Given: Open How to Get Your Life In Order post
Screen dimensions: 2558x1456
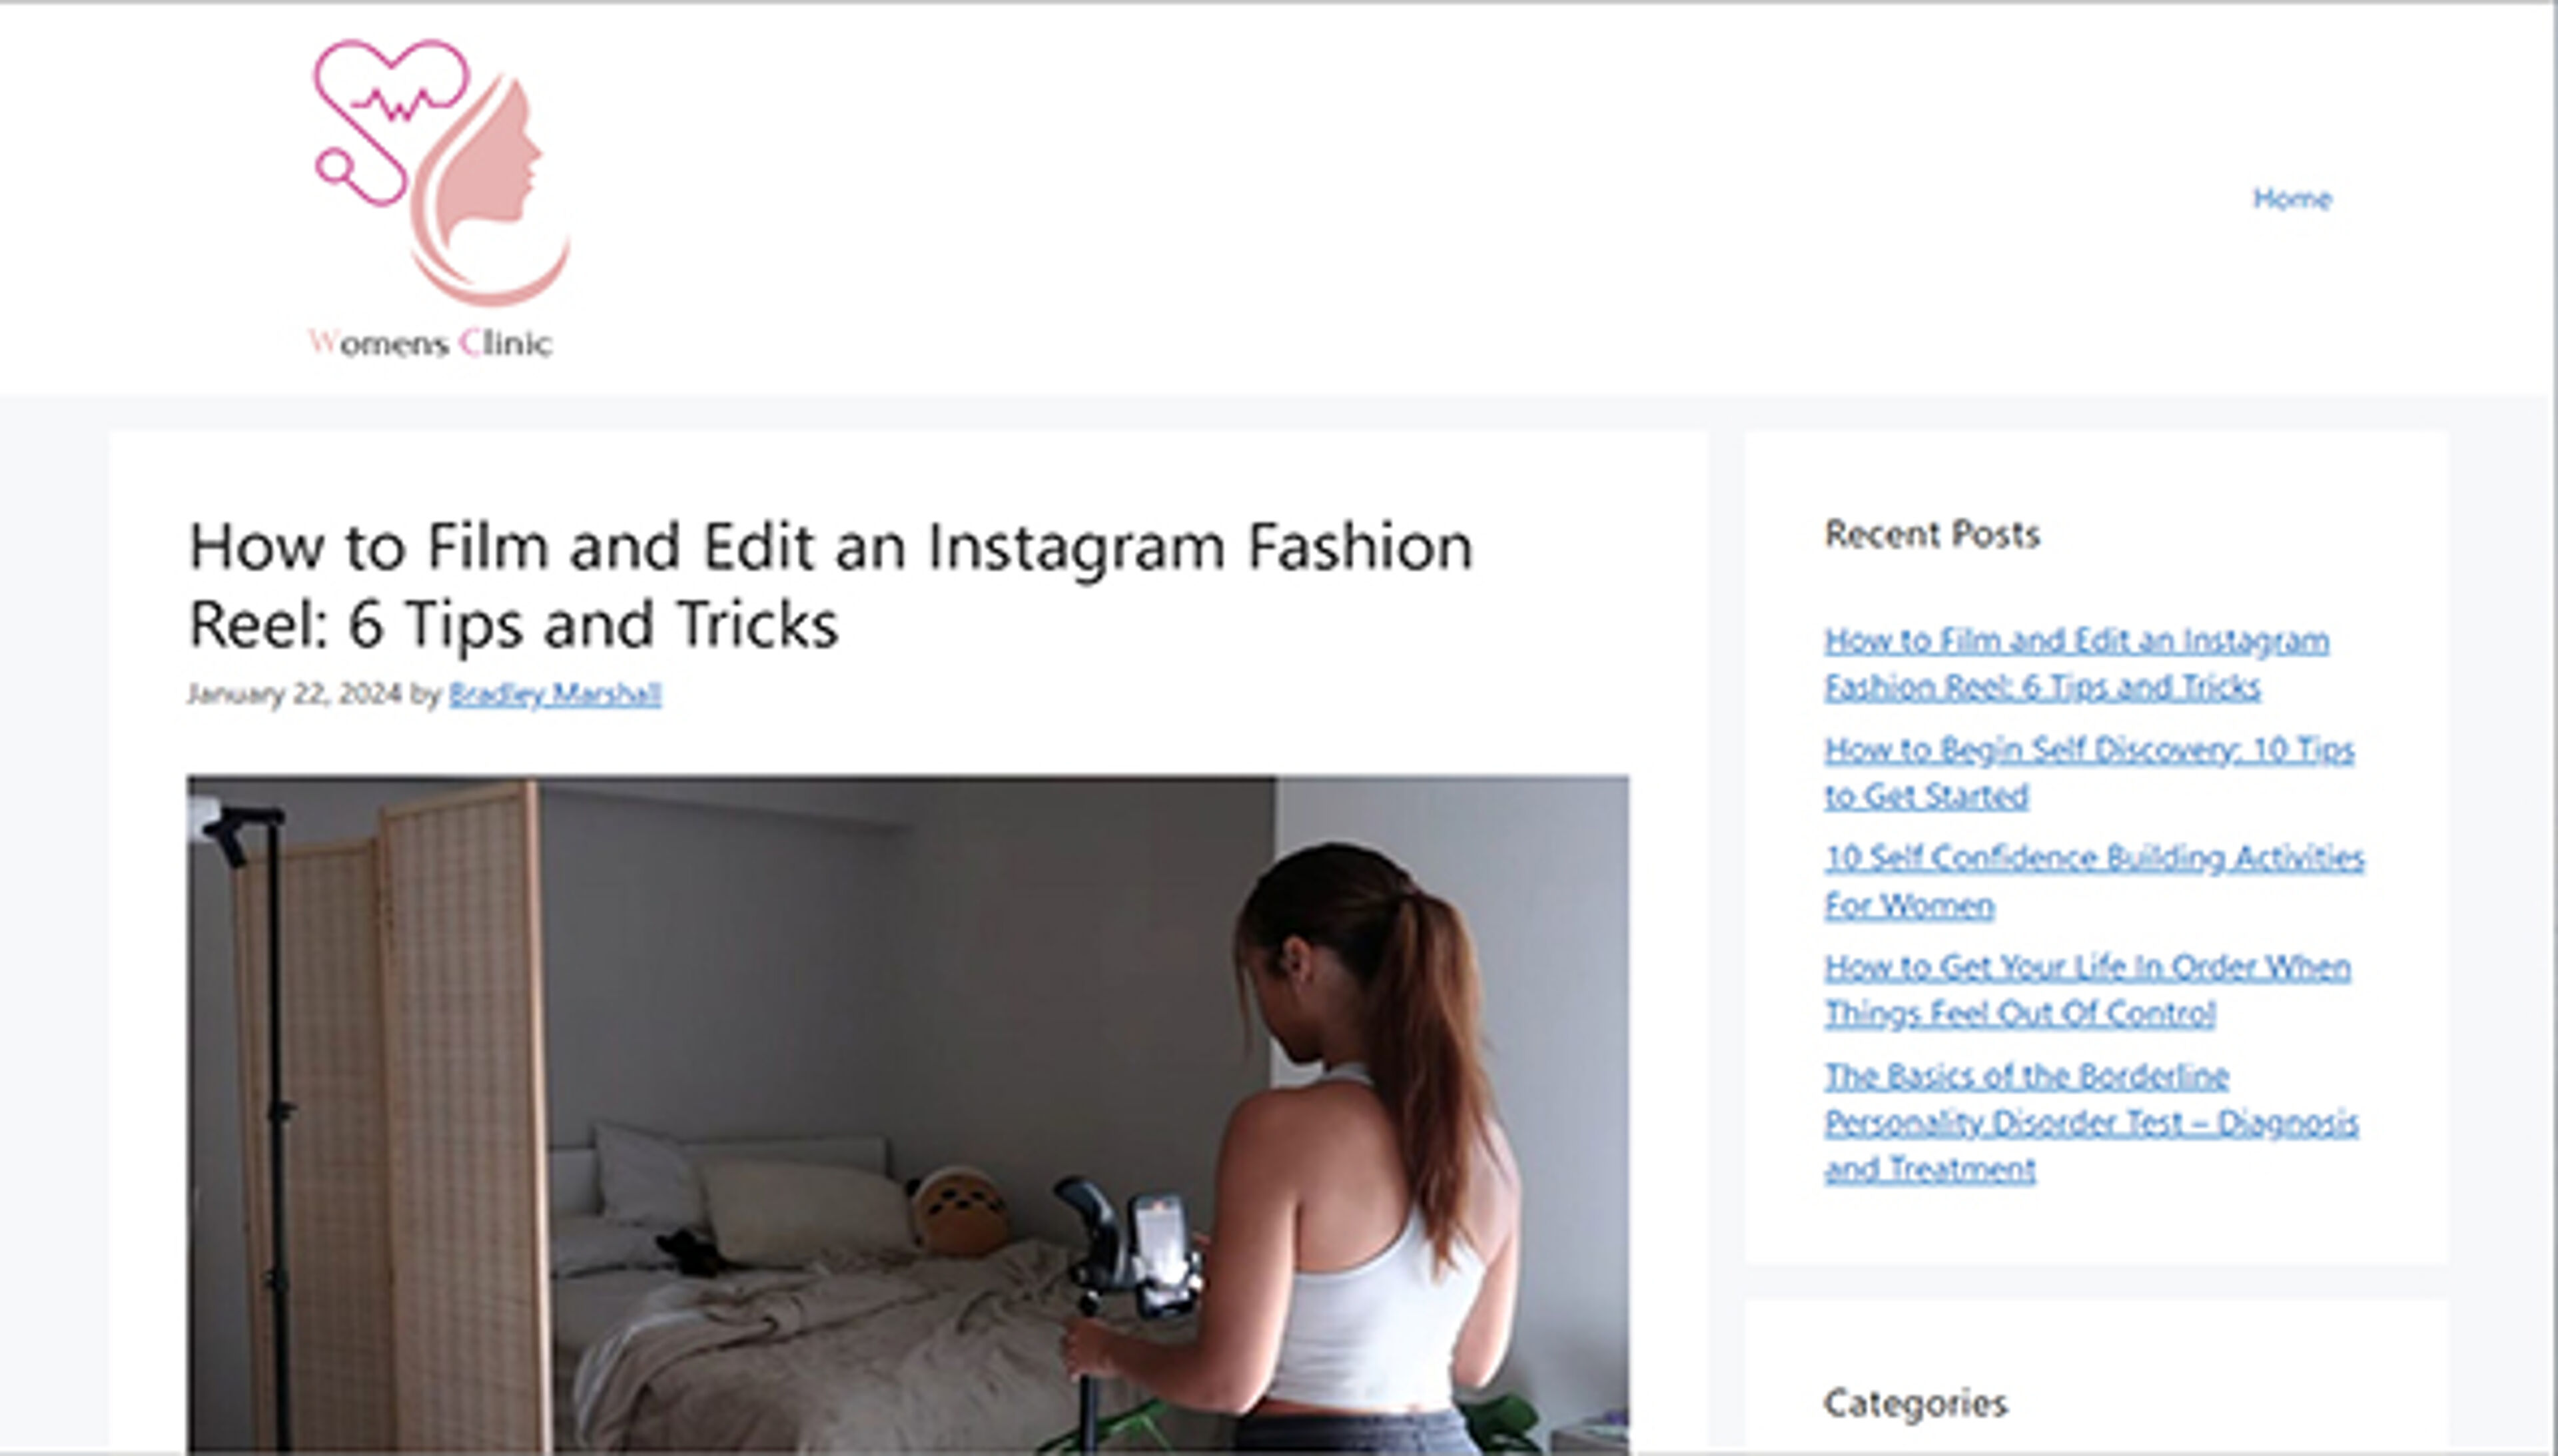Looking at the screenshot, I should pyautogui.click(x=2087, y=990).
